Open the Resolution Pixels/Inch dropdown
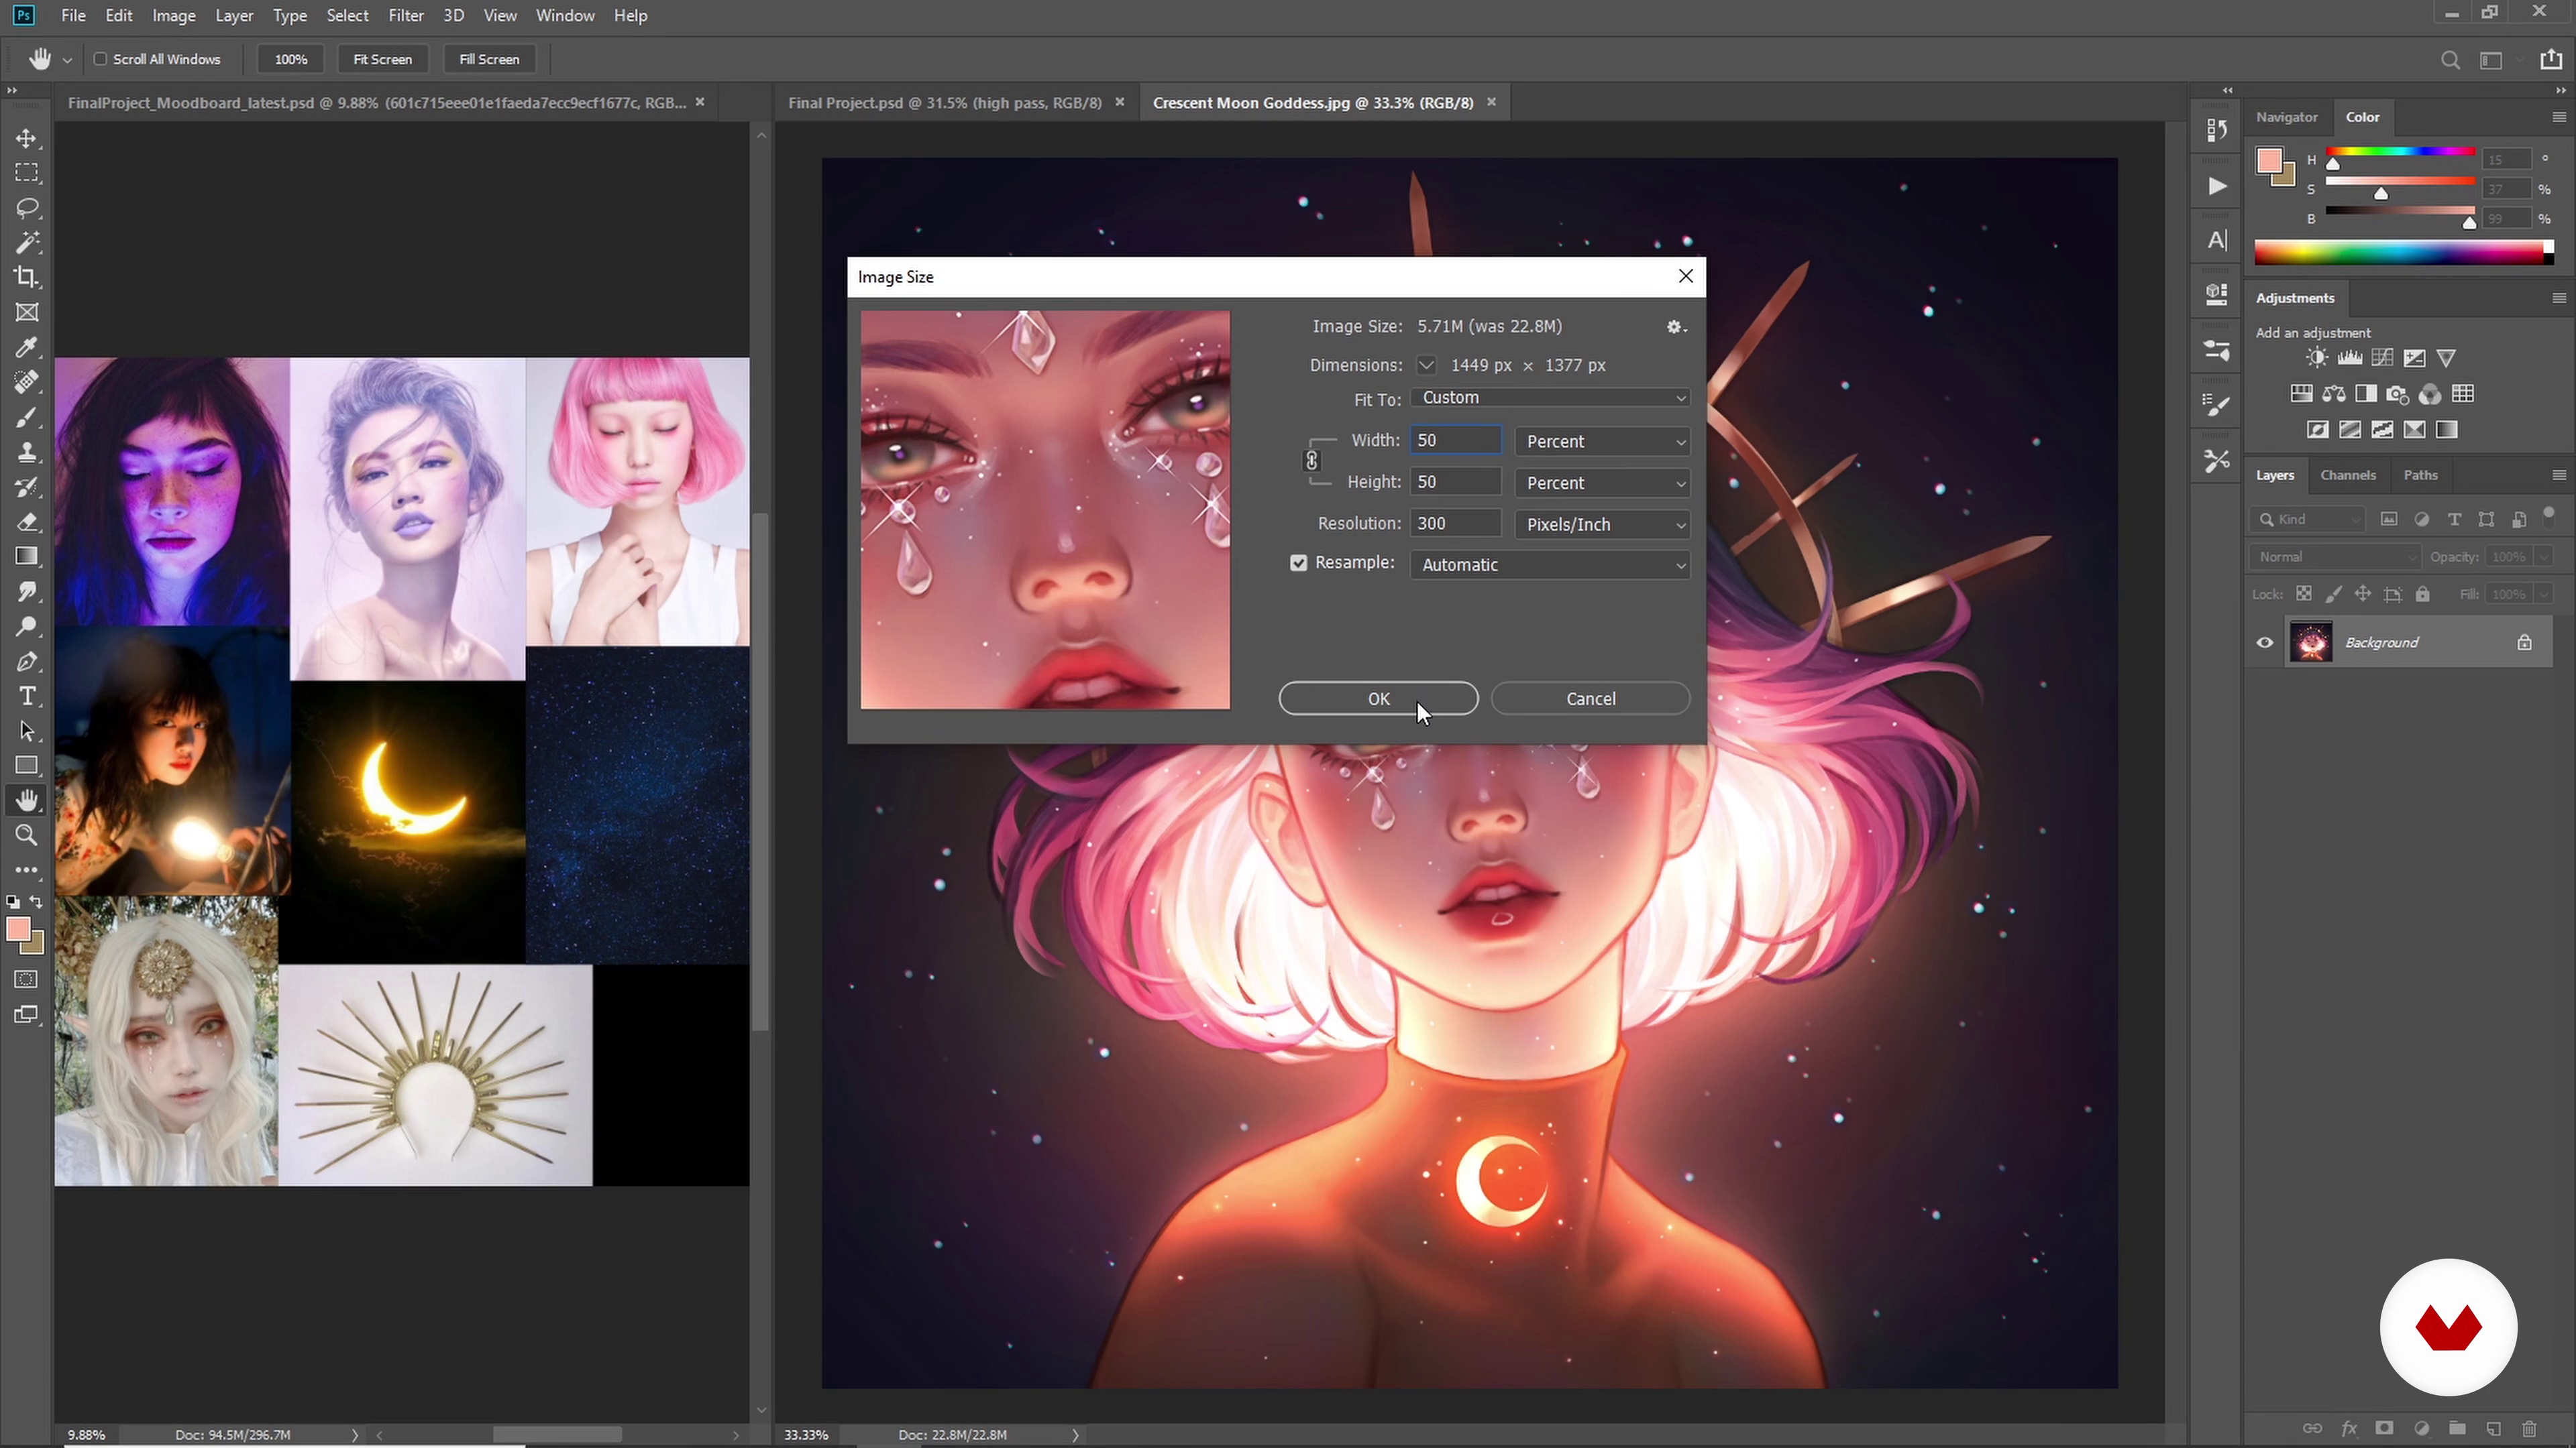 (x=1602, y=525)
